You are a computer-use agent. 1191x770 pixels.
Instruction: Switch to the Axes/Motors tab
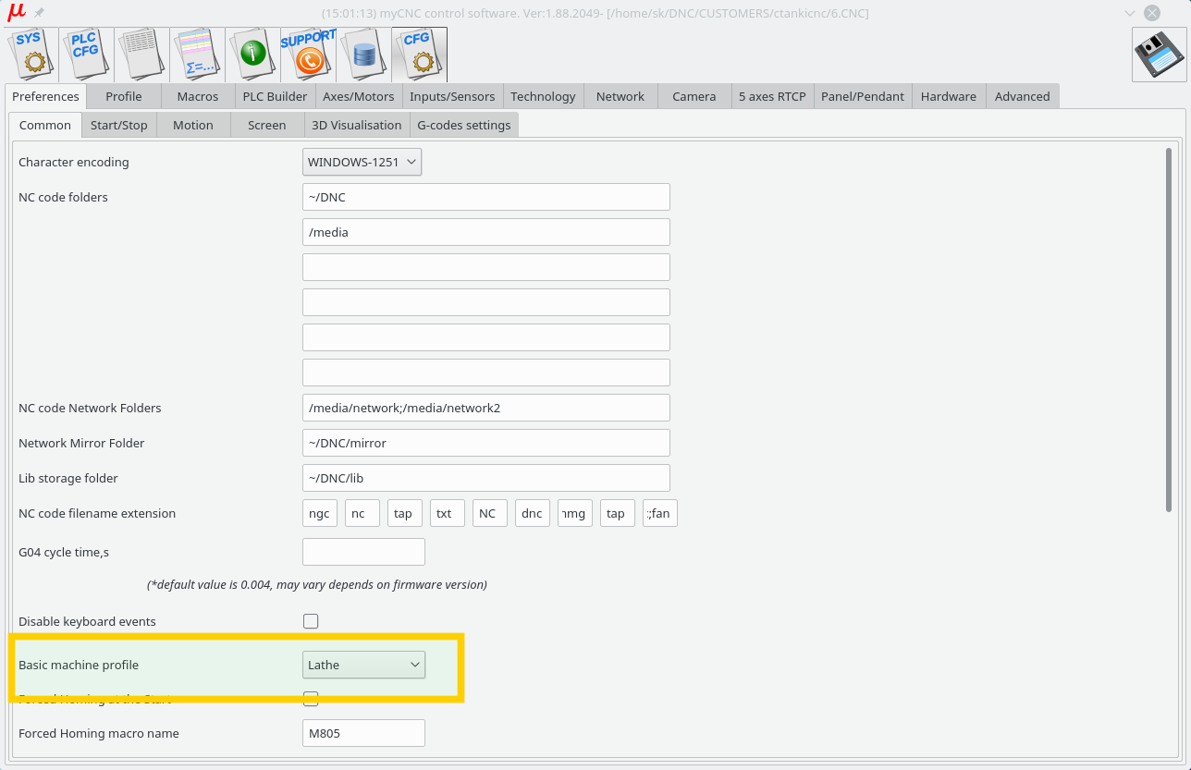pyautogui.click(x=358, y=96)
